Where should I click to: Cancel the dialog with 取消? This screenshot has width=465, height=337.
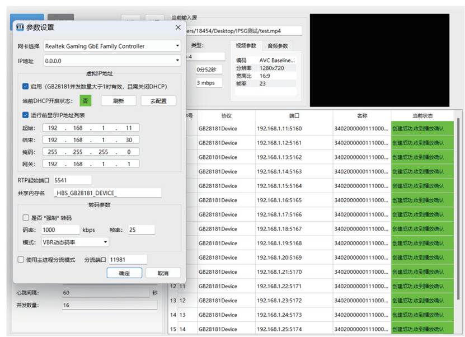[163, 273]
